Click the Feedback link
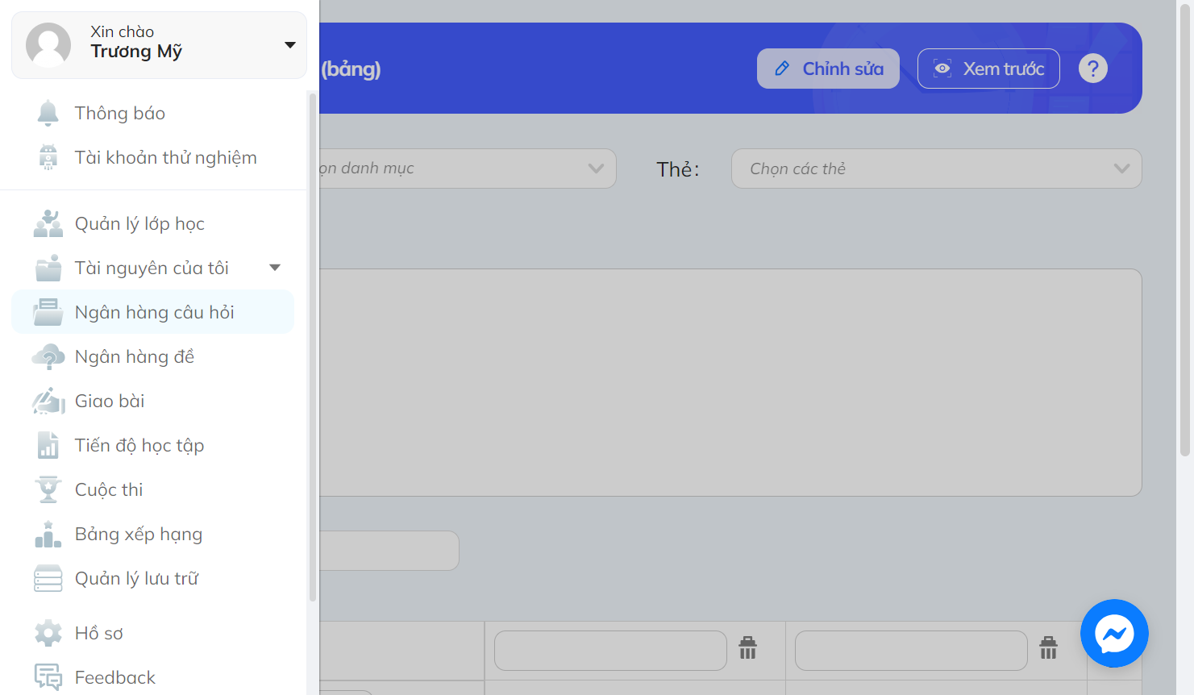 point(115,677)
